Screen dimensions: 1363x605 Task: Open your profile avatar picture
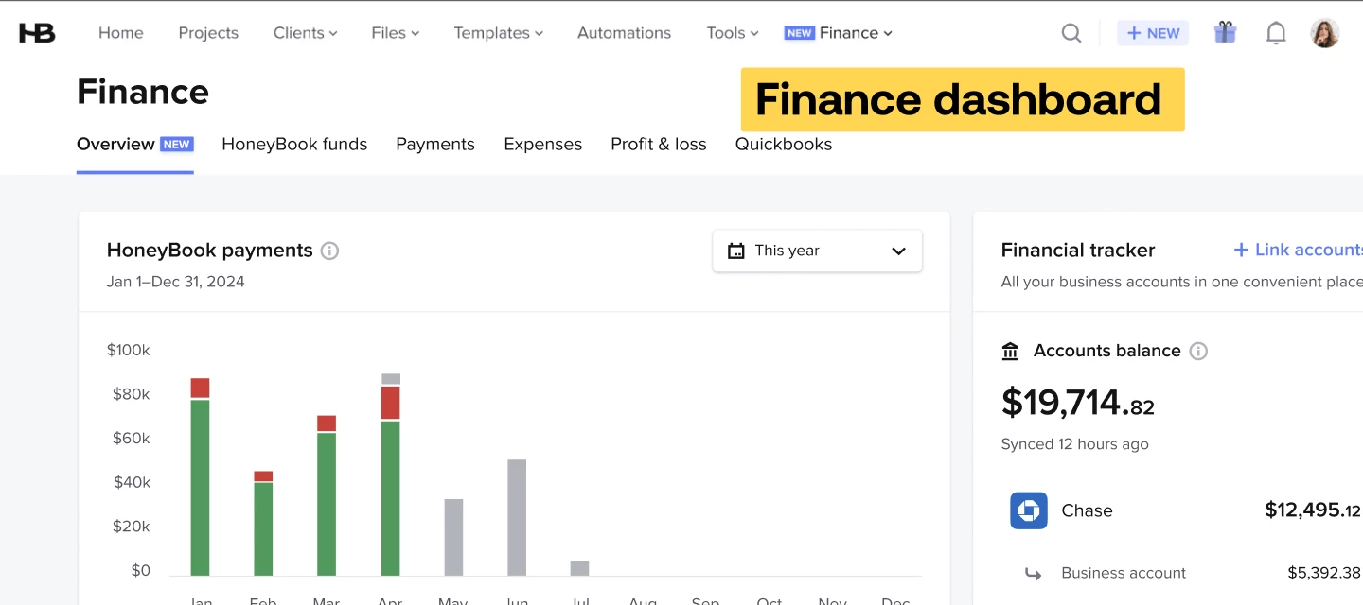(1325, 32)
